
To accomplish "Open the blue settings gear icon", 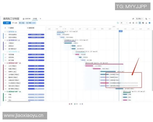I will (149, 23).
